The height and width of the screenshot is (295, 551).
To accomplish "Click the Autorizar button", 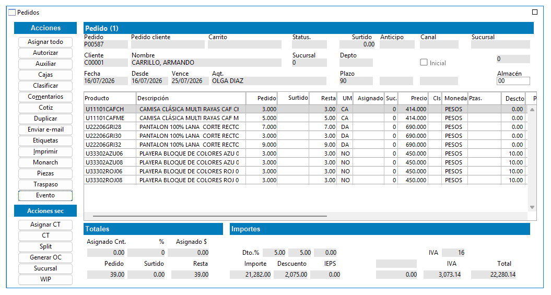I will (45, 53).
